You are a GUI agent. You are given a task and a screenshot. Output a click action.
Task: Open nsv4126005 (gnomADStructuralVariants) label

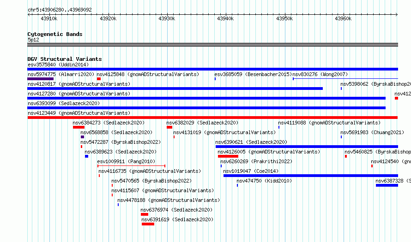point(269,152)
